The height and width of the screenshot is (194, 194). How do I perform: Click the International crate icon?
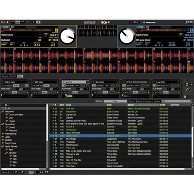pyautogui.click(x=3, y=134)
